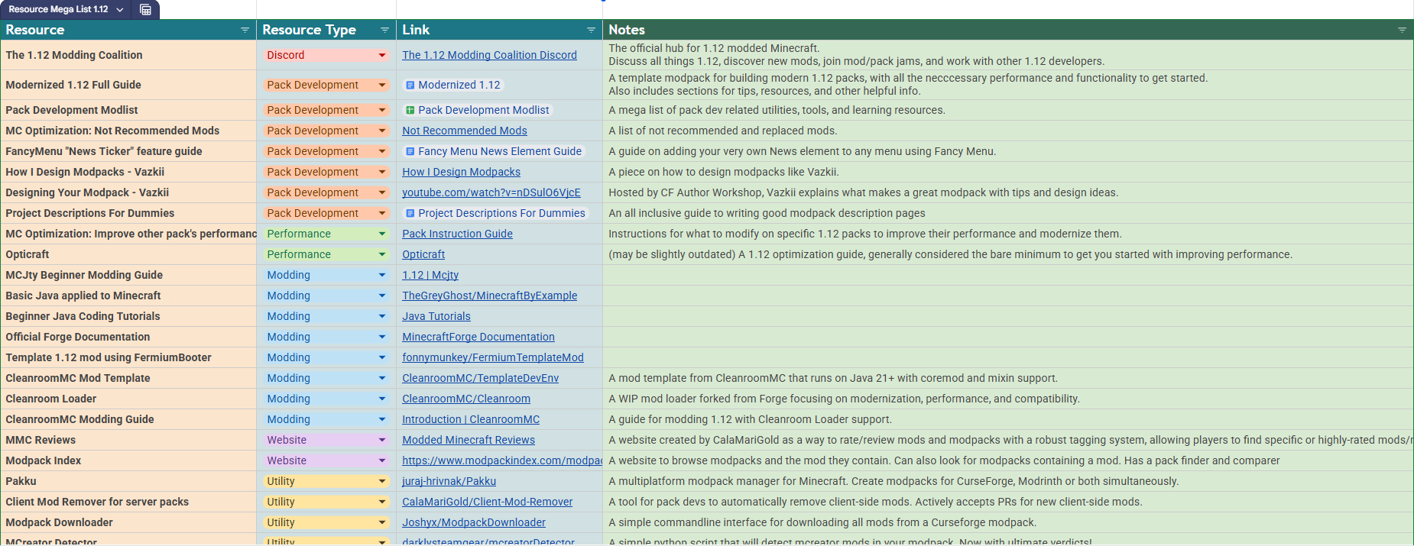This screenshot has width=1414, height=546.
Task: Open type dropdown for Pack Development Modlist row
Action: (x=382, y=110)
